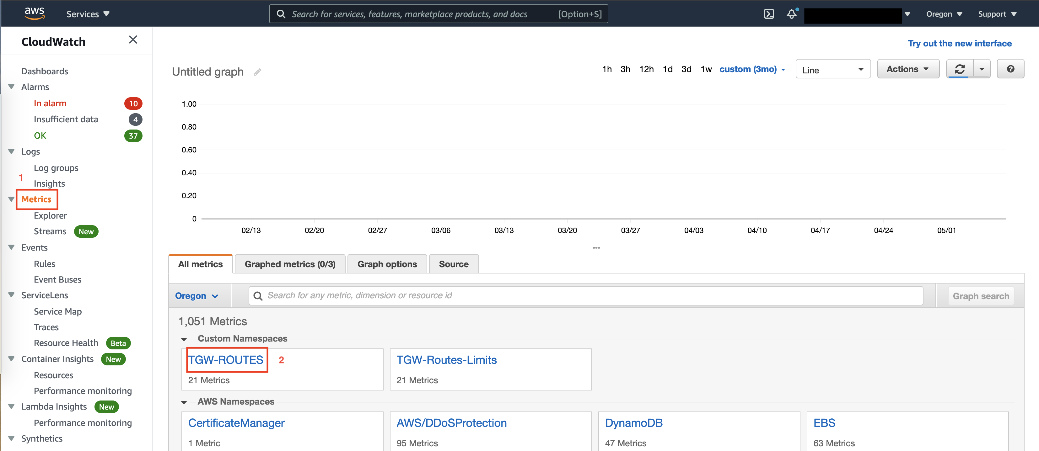Click the pencil icon to rename graph
The image size is (1039, 451).
257,72
